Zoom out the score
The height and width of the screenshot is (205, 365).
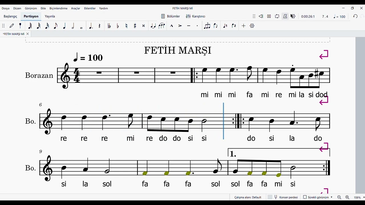(339, 197)
